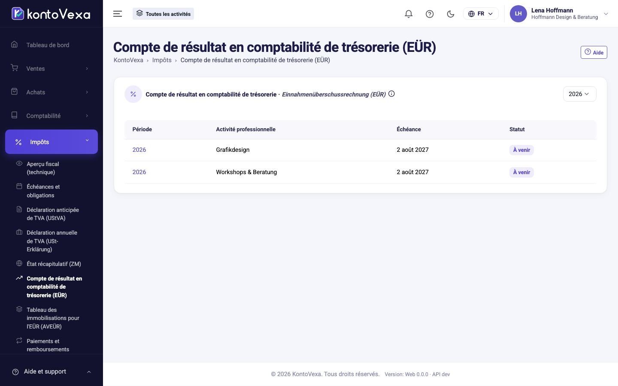Click the kontoVexa logo
The width and height of the screenshot is (618, 386).
51,14
